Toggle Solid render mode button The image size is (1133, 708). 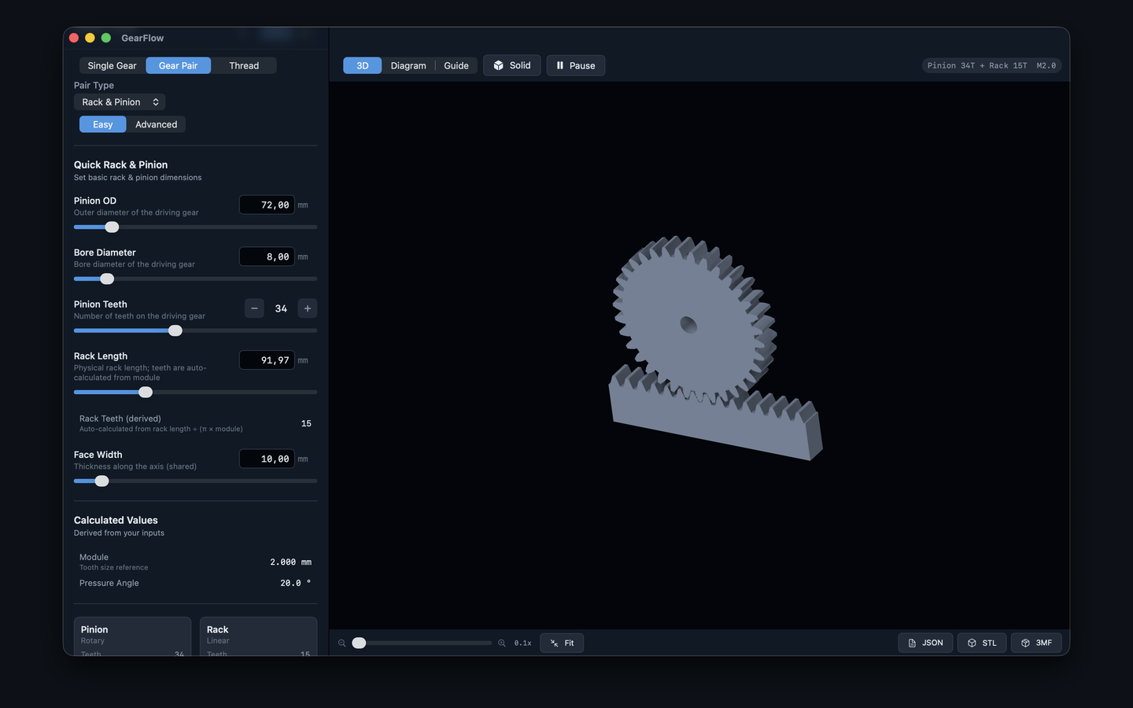[x=512, y=65]
